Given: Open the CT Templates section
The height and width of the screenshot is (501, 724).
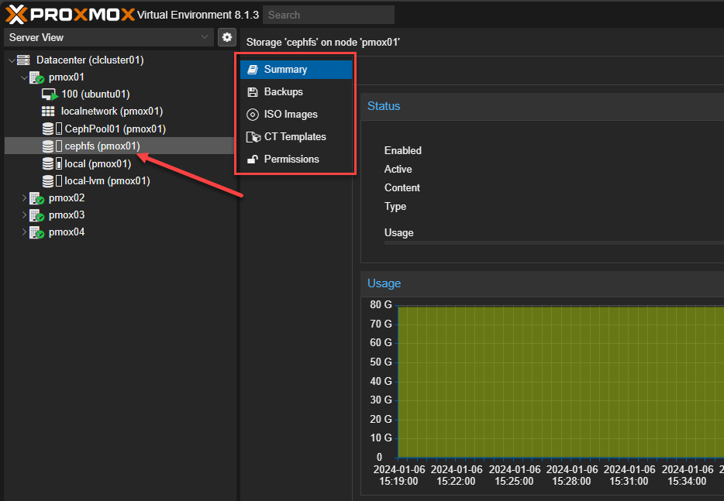Looking at the screenshot, I should [x=295, y=136].
